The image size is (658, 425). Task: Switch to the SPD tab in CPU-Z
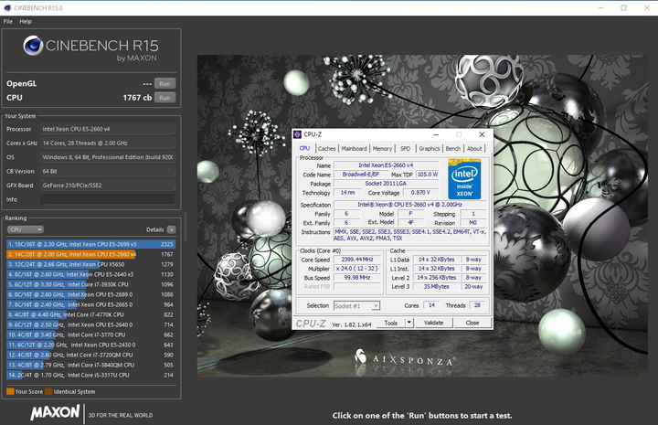406,148
